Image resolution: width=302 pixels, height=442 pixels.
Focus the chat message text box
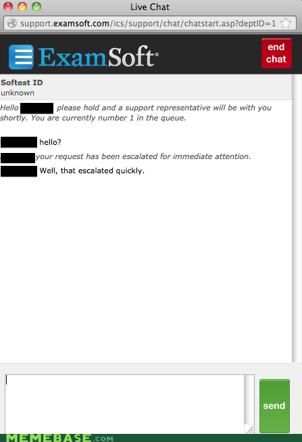coord(124,404)
